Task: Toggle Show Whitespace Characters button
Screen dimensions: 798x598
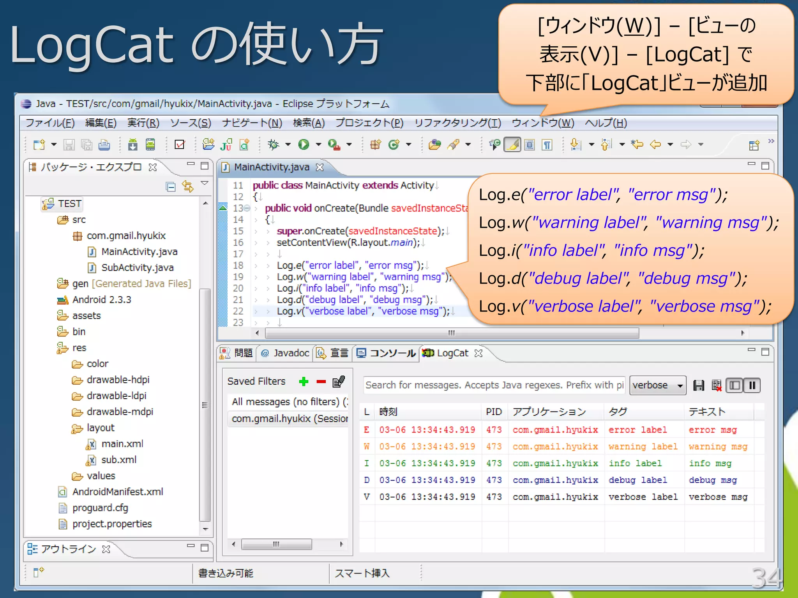Action: [547, 145]
